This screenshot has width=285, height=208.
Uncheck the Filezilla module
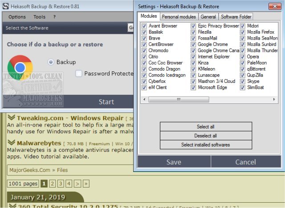(x=193, y=32)
